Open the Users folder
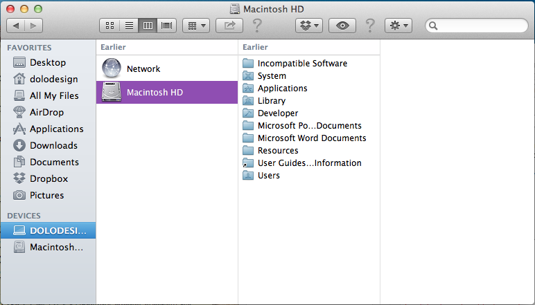Image resolution: width=535 pixels, height=305 pixels. click(x=309, y=175)
